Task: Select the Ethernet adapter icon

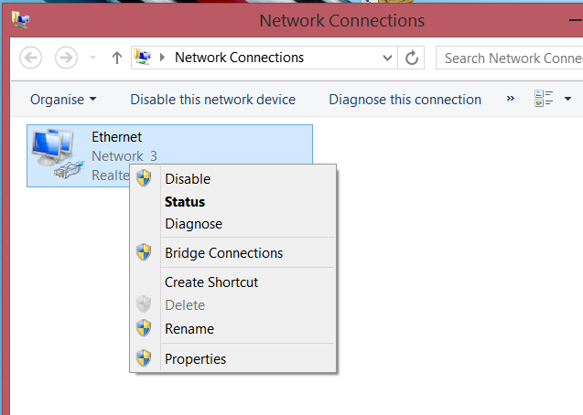Action: [57, 154]
